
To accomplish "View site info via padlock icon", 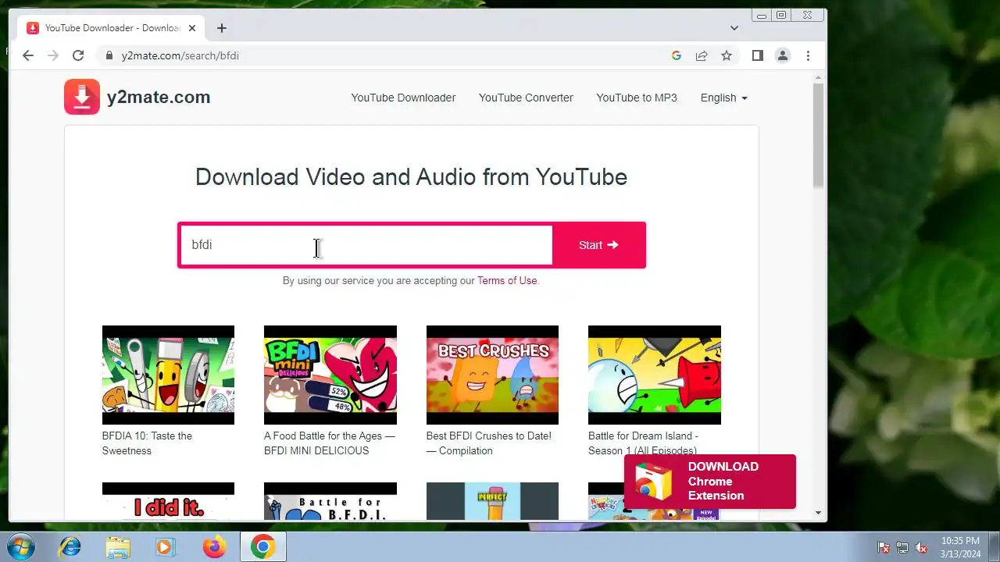I will (109, 55).
